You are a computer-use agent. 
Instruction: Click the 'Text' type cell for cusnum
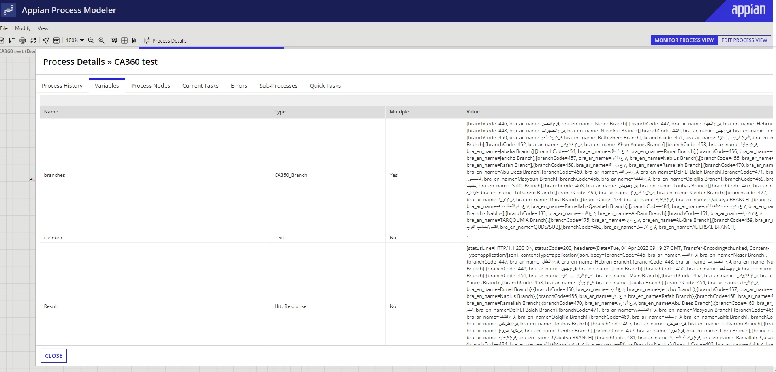click(x=327, y=238)
